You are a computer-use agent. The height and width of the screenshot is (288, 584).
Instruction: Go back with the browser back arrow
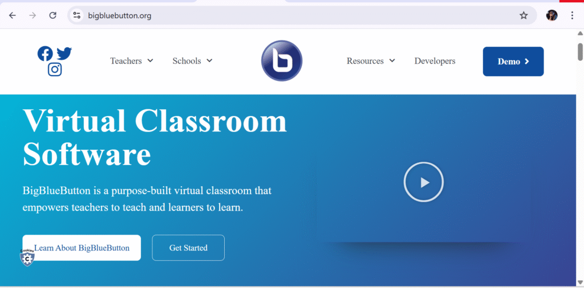[13, 15]
